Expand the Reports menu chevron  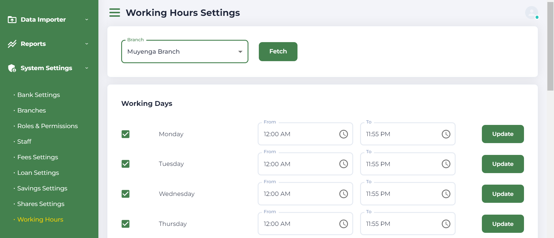click(87, 44)
